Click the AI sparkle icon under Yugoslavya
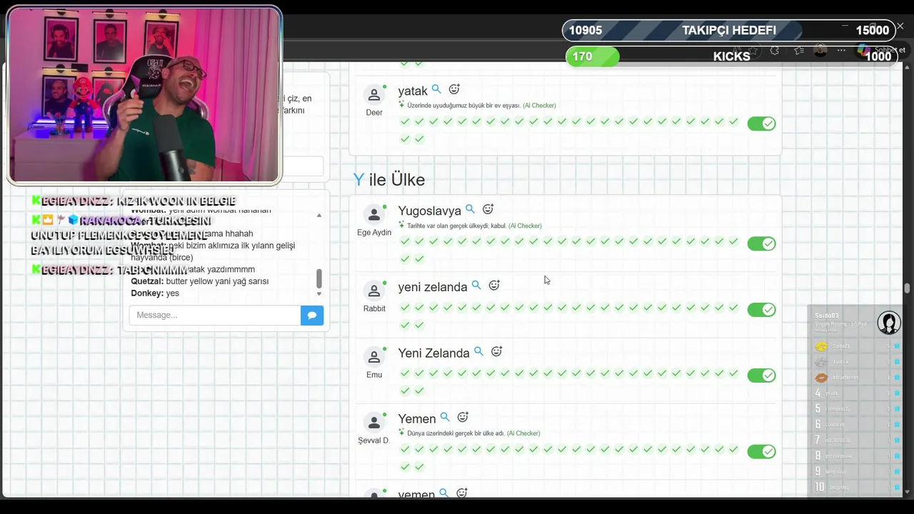 402,225
